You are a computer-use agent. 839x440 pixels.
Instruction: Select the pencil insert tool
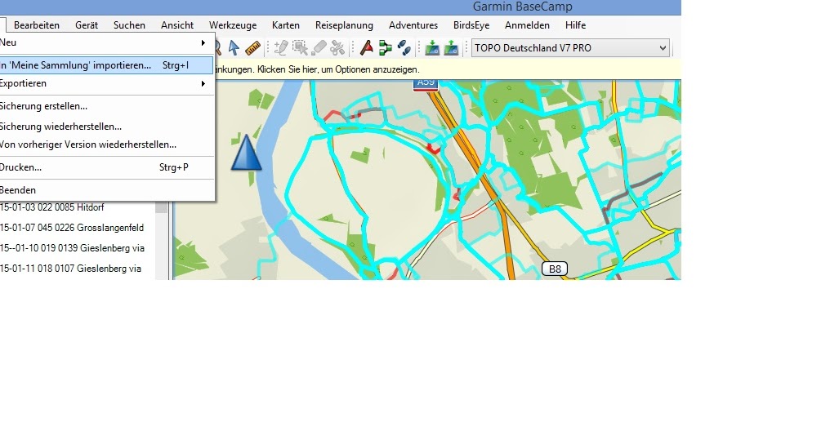coord(281,47)
